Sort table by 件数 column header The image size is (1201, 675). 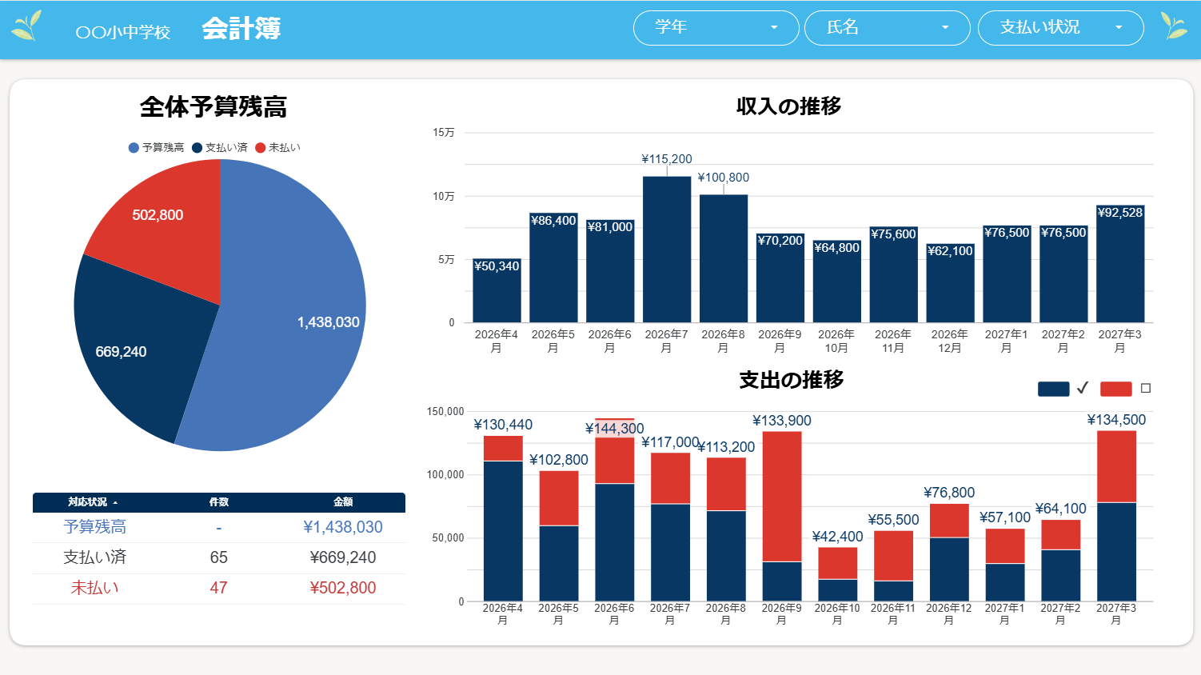pos(218,502)
